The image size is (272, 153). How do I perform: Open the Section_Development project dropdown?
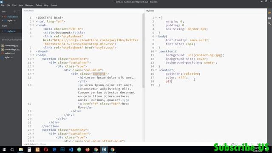tap(12, 40)
